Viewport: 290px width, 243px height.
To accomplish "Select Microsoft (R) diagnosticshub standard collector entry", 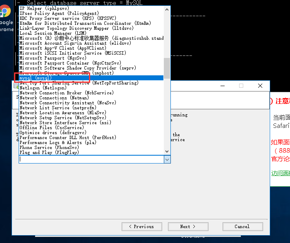I will point(91,38).
